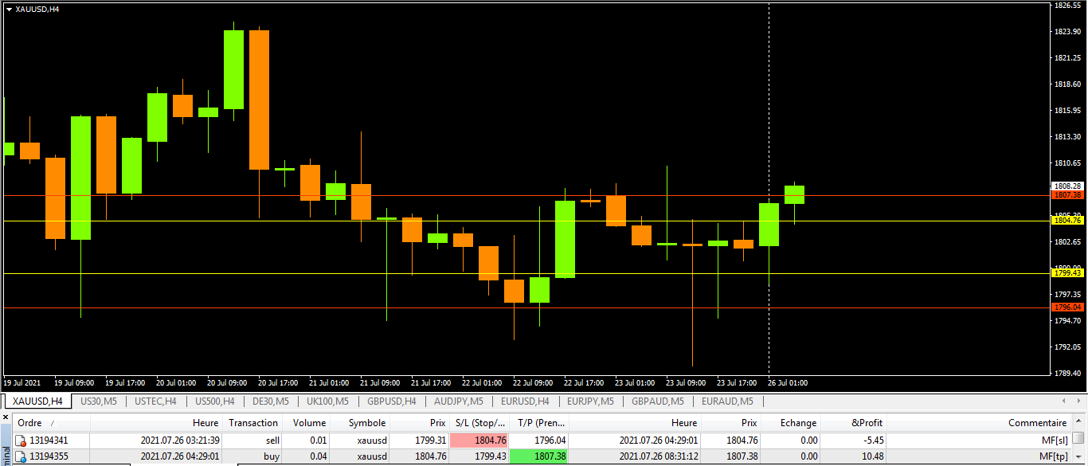The height and width of the screenshot is (466, 1088).
Task: Select the DE30,M5 chart tab
Action: tap(270, 401)
